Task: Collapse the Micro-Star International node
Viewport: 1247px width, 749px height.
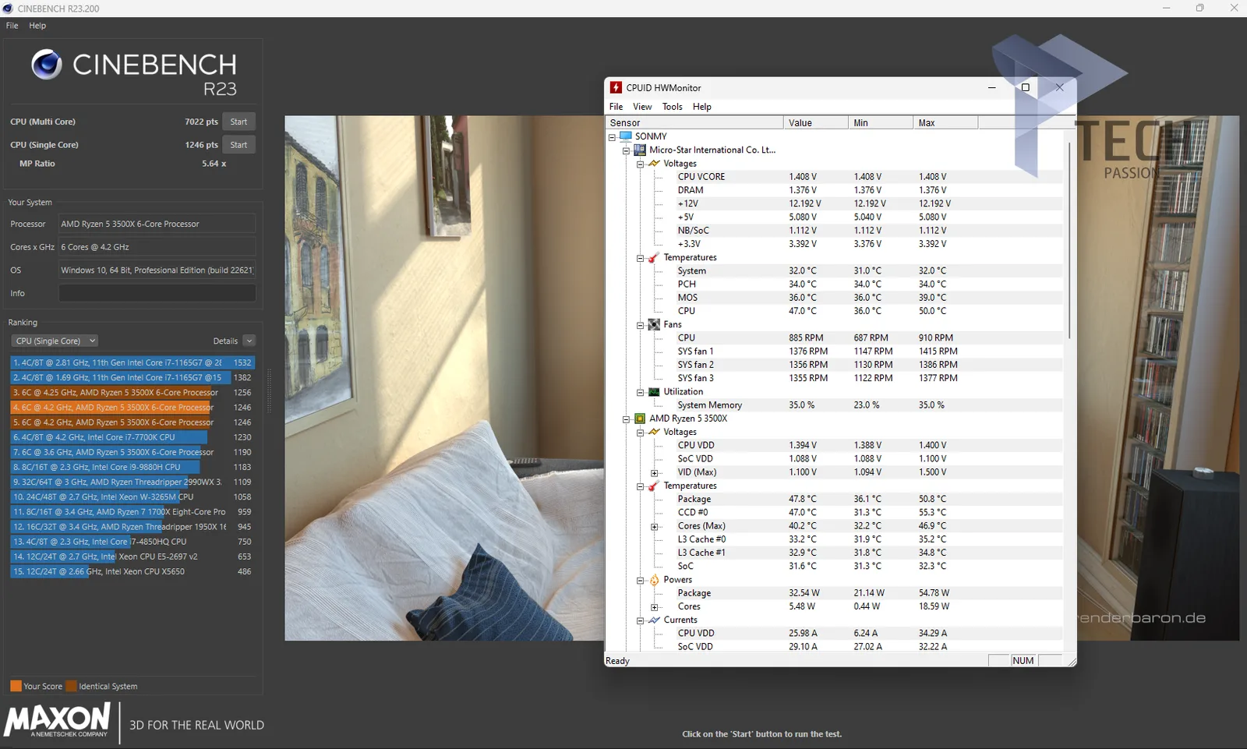Action: tap(626, 150)
